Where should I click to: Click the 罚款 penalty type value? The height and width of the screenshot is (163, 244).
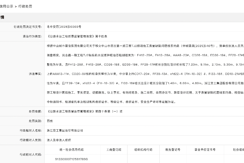pos(50,121)
